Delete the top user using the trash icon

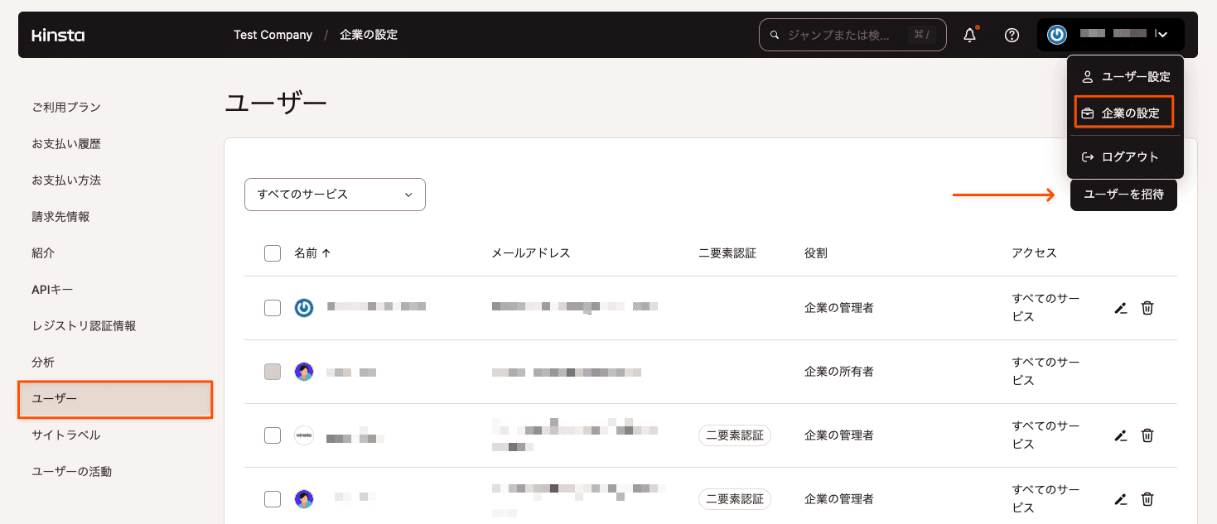tap(1147, 307)
